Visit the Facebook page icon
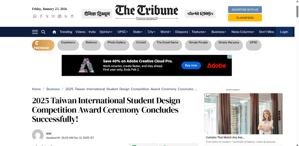299x146 pixels. pyautogui.click(x=41, y=16)
